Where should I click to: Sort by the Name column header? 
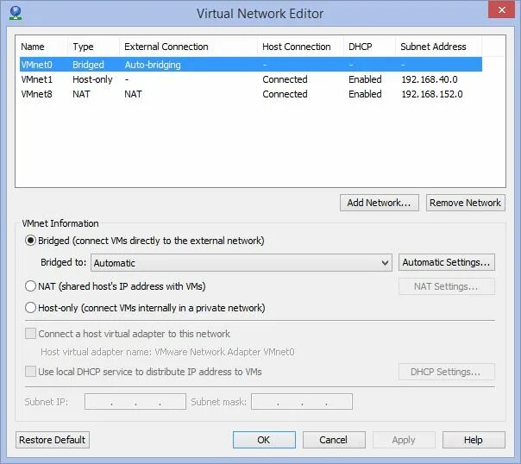click(x=33, y=47)
